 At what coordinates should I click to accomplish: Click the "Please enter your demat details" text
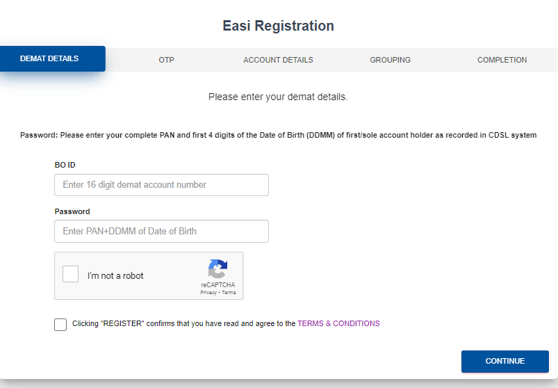coord(278,97)
